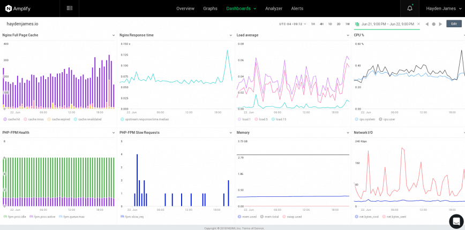Select the 4H time range
Image resolution: width=465 pixels, height=230 pixels.
(321, 24)
